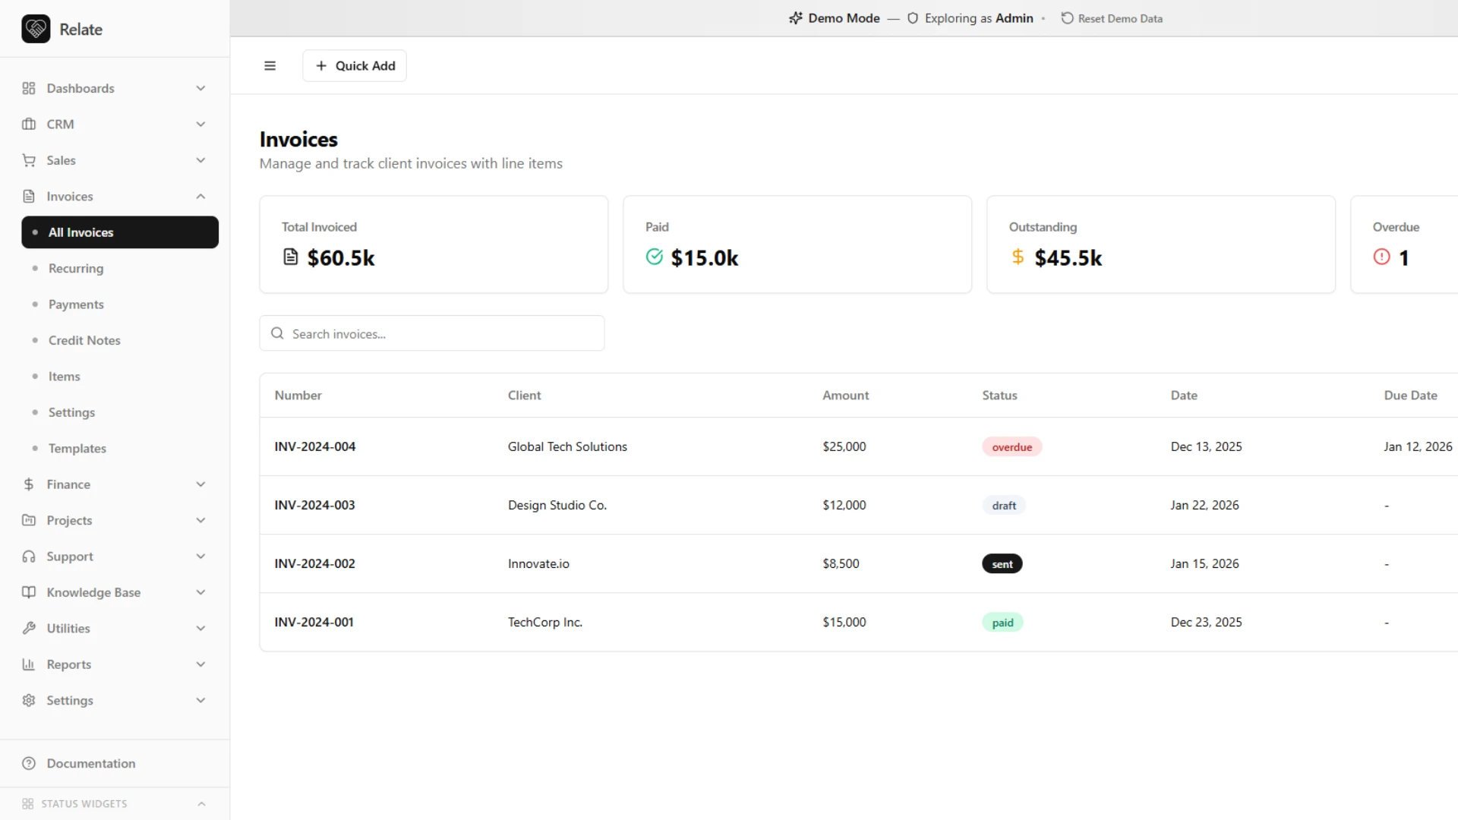Toggle the Status Widgets panel chevron
Image resolution: width=1458 pixels, height=820 pixels.
[201, 804]
